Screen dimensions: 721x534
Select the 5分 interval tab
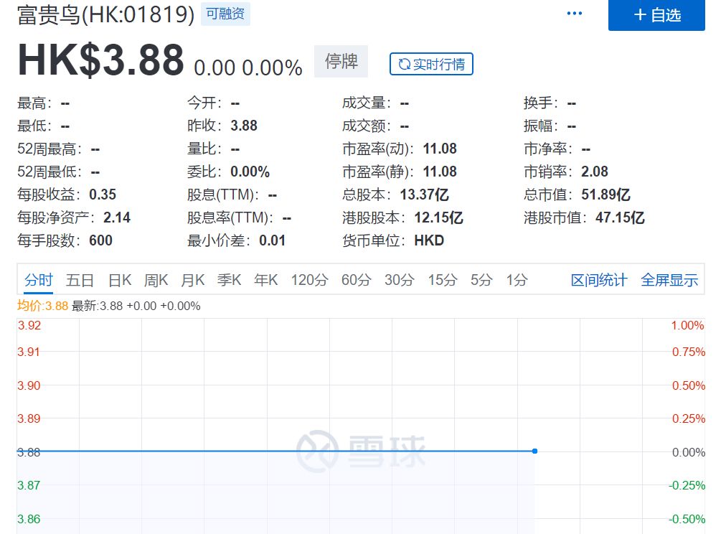pyautogui.click(x=481, y=280)
